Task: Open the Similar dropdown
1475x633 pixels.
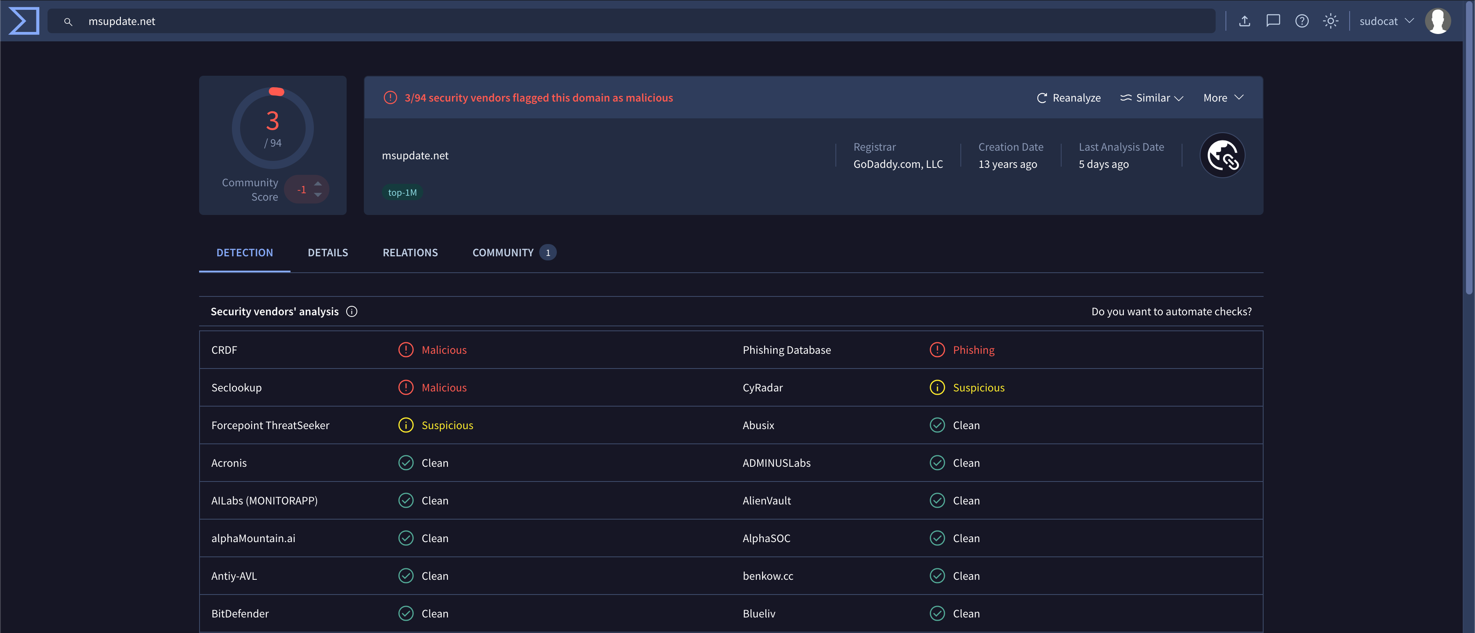Action: point(1151,97)
